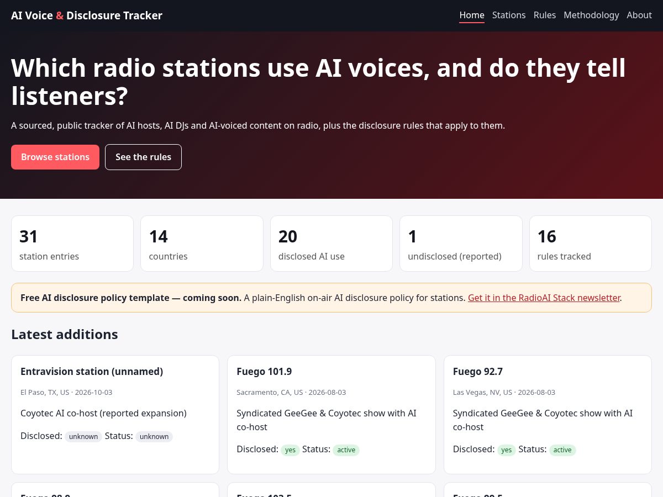Click 'Sacramento, CA, US · 2026-08-03' text
Screen dimensions: 663x497
click(x=291, y=392)
